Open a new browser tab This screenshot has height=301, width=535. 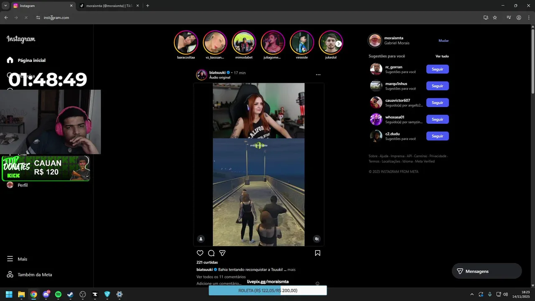(x=148, y=6)
